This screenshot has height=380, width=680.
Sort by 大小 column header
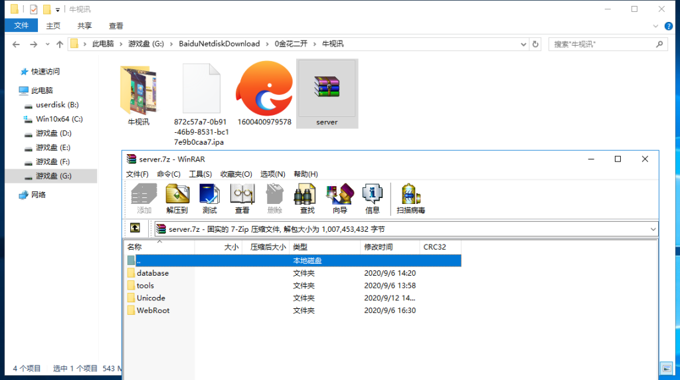pos(218,247)
